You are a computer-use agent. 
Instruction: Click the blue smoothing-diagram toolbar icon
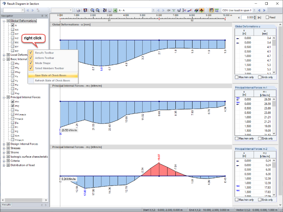[x=179, y=10]
